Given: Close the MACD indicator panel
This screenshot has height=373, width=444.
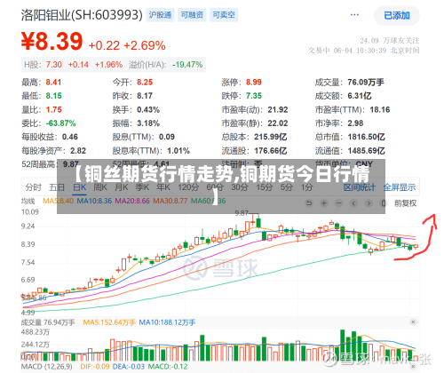Looking at the screenshot, I should click(x=413, y=367).
